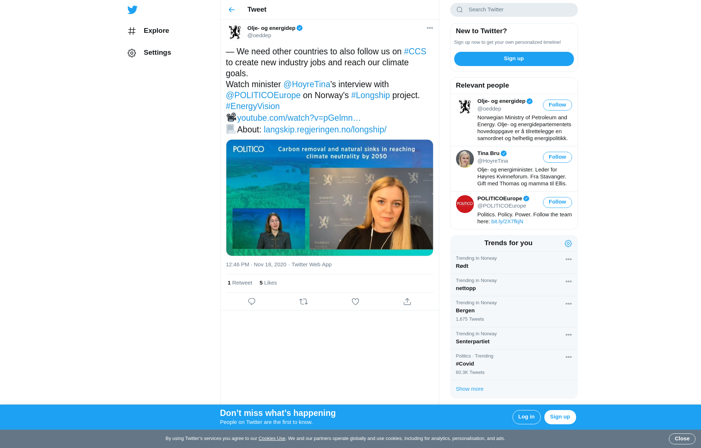This screenshot has height=448, width=701.
Task: Open more options for #Covid trend
Action: [568, 357]
